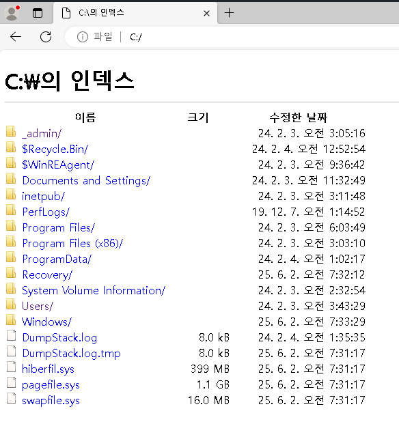The width and height of the screenshot is (399, 424).
Task: Click the folder icon beside Windows
Action: pos(11,320)
